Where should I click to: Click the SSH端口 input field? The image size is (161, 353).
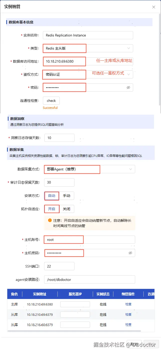pyautogui.click(x=59, y=266)
